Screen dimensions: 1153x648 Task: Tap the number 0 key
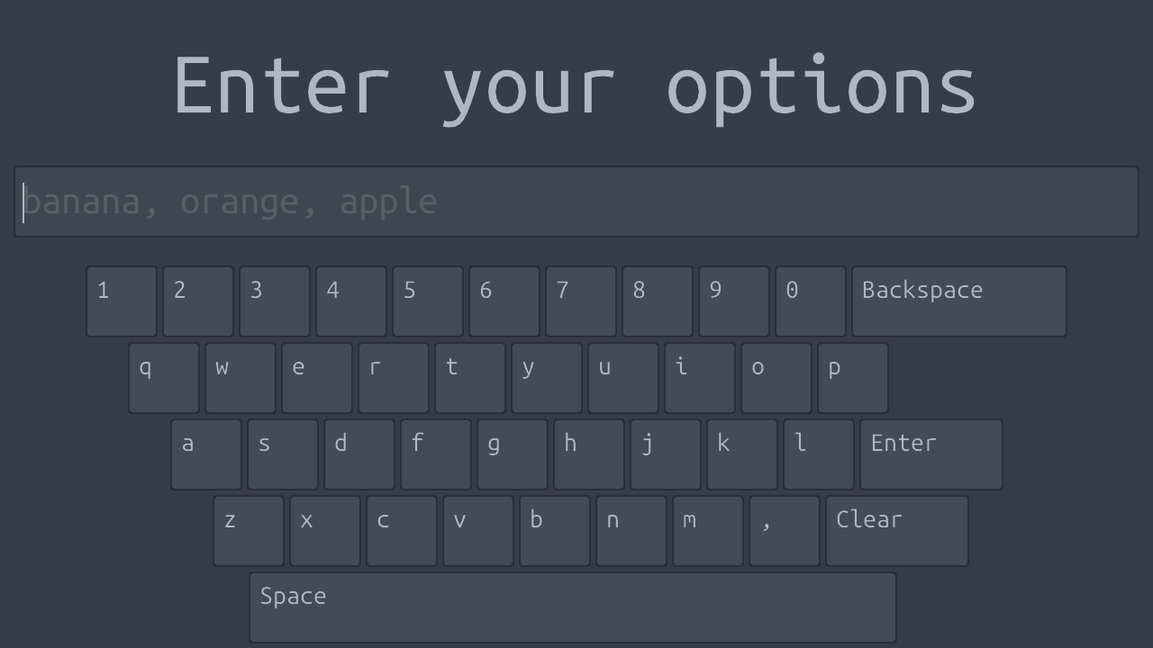click(x=811, y=301)
